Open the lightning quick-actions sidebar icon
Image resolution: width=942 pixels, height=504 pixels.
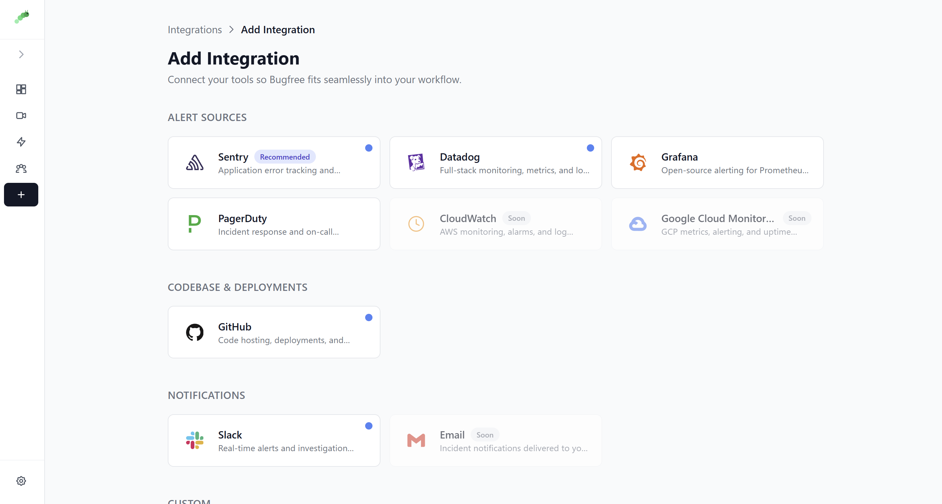(21, 142)
